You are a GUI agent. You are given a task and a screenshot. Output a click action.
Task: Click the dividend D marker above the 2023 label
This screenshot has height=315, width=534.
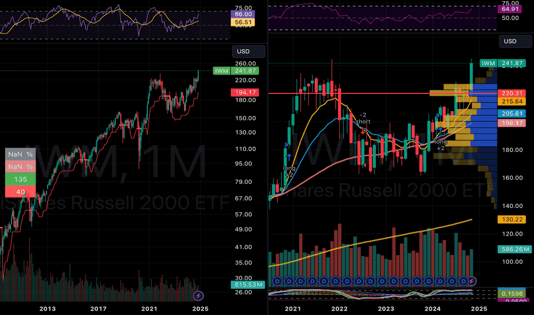(382, 281)
